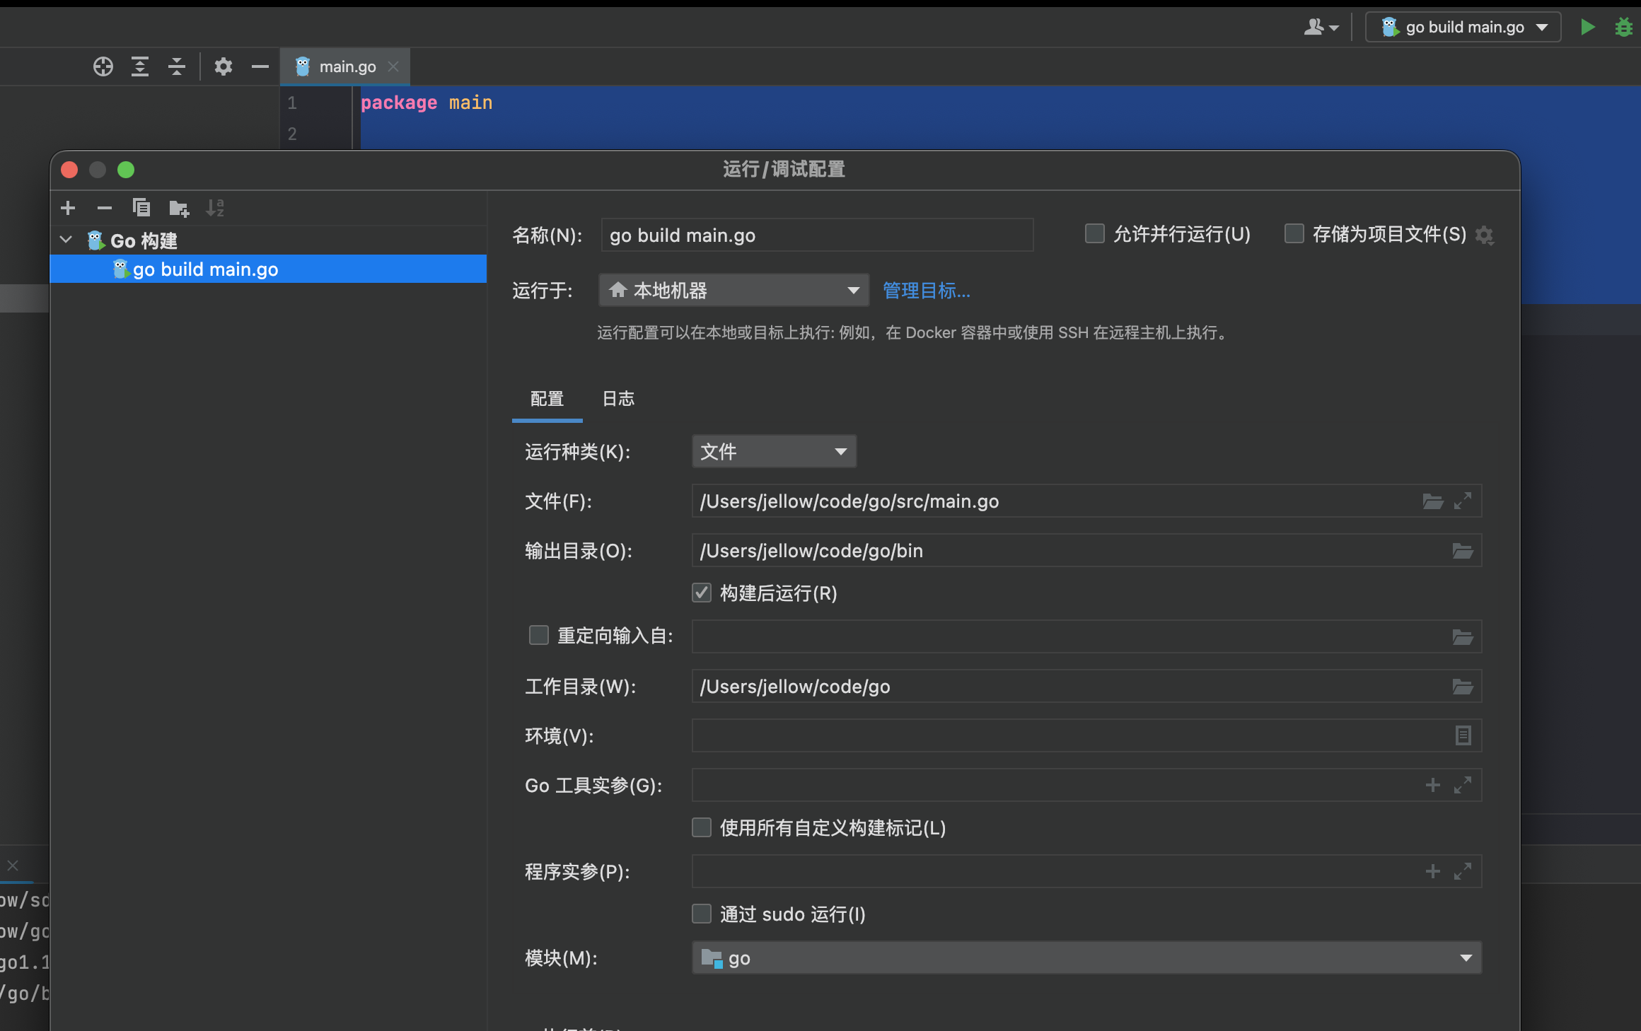Enable allow parallel run checkbox
Viewport: 1641px width, 1031px height.
tap(1094, 234)
